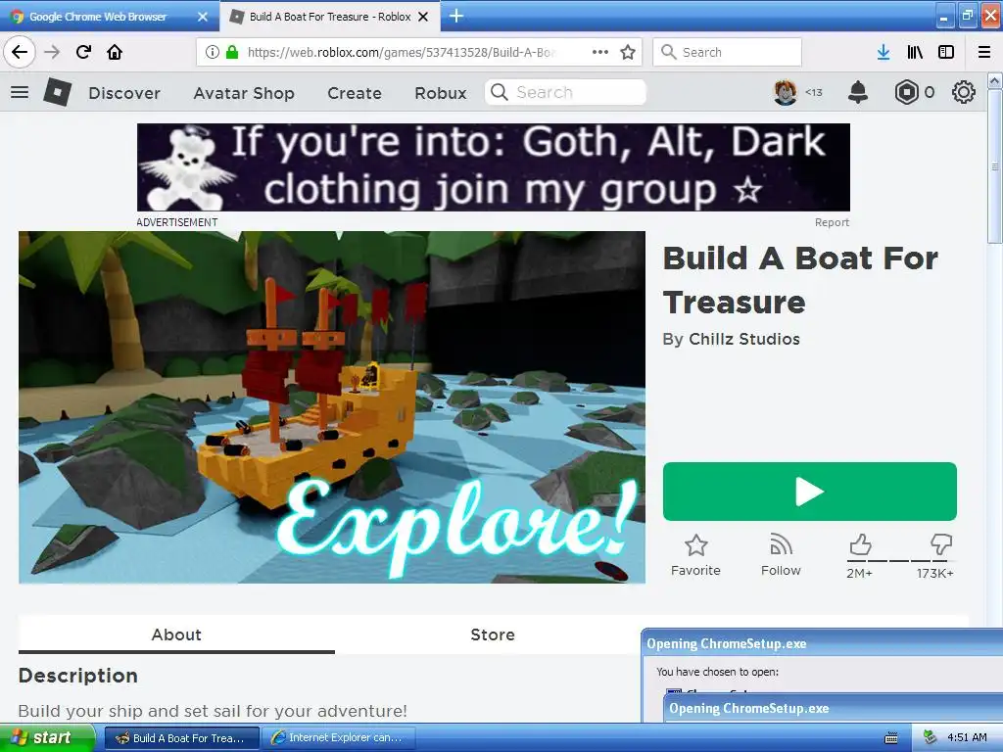Open a new browser tab with plus
Screen dimensions: 1003x752
click(x=456, y=16)
